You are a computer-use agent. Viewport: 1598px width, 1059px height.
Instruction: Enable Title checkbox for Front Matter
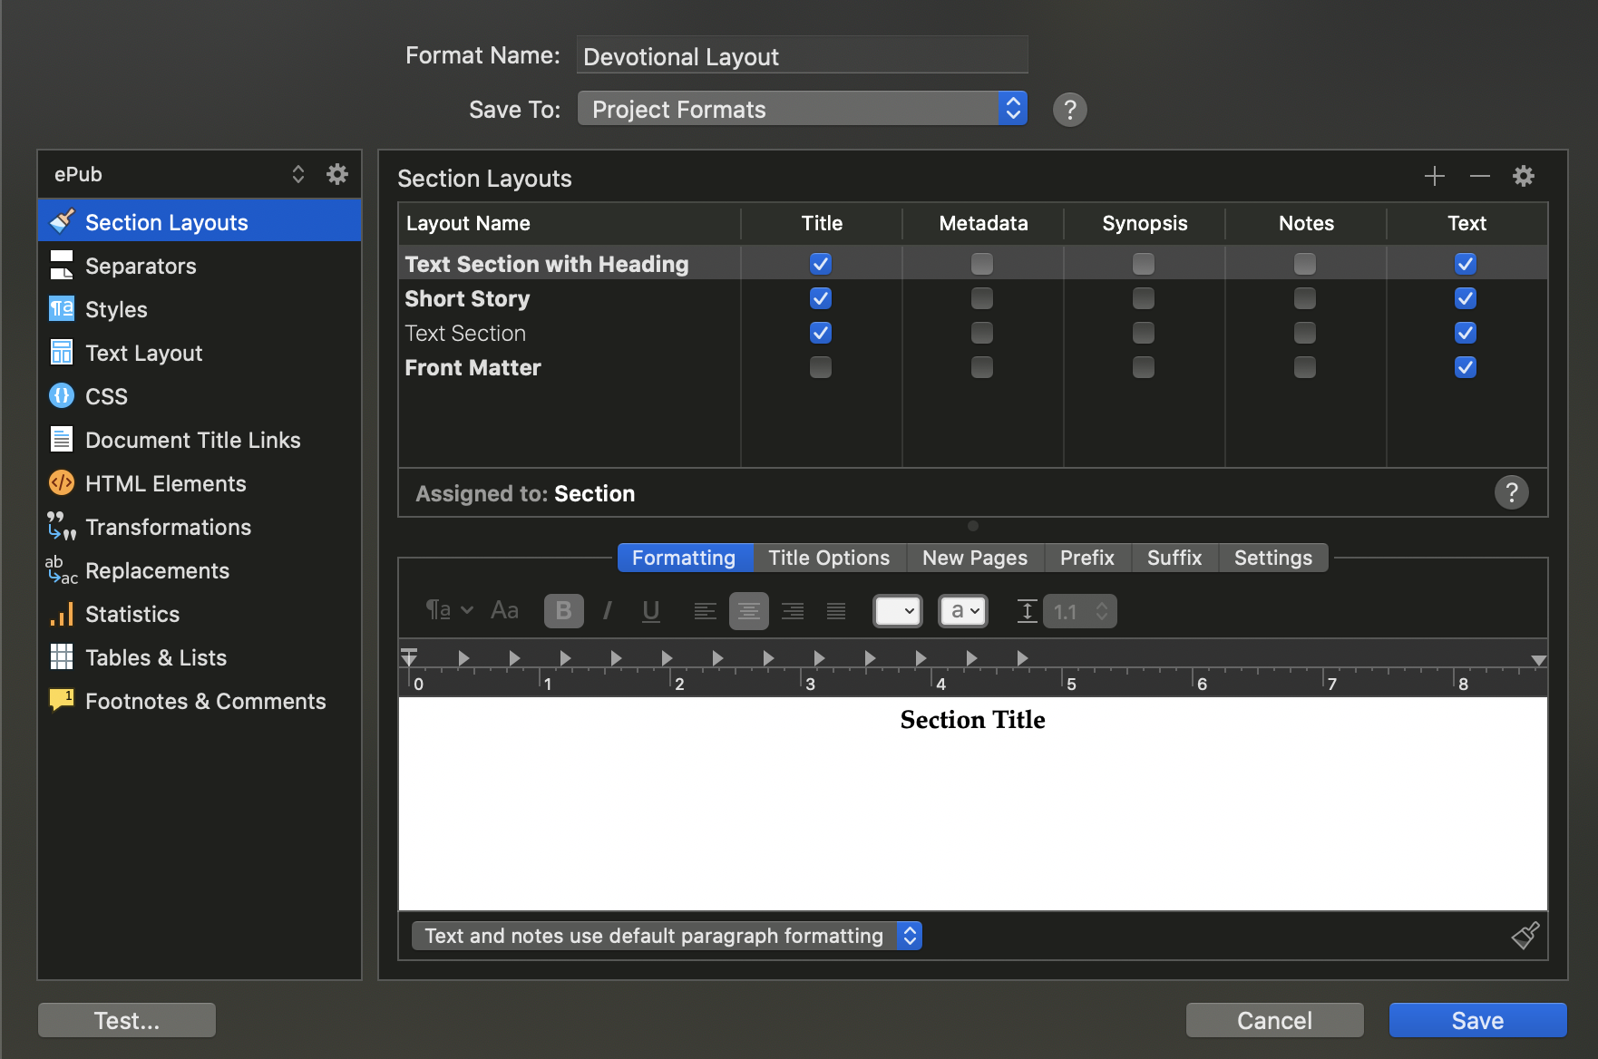click(820, 367)
